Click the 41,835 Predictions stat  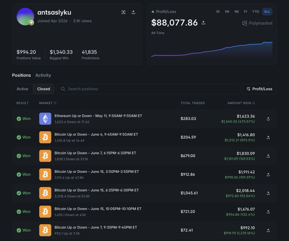point(90,55)
